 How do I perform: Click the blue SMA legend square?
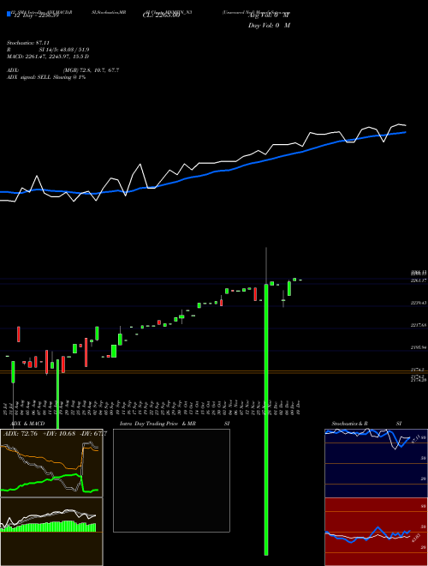click(x=9, y=14)
